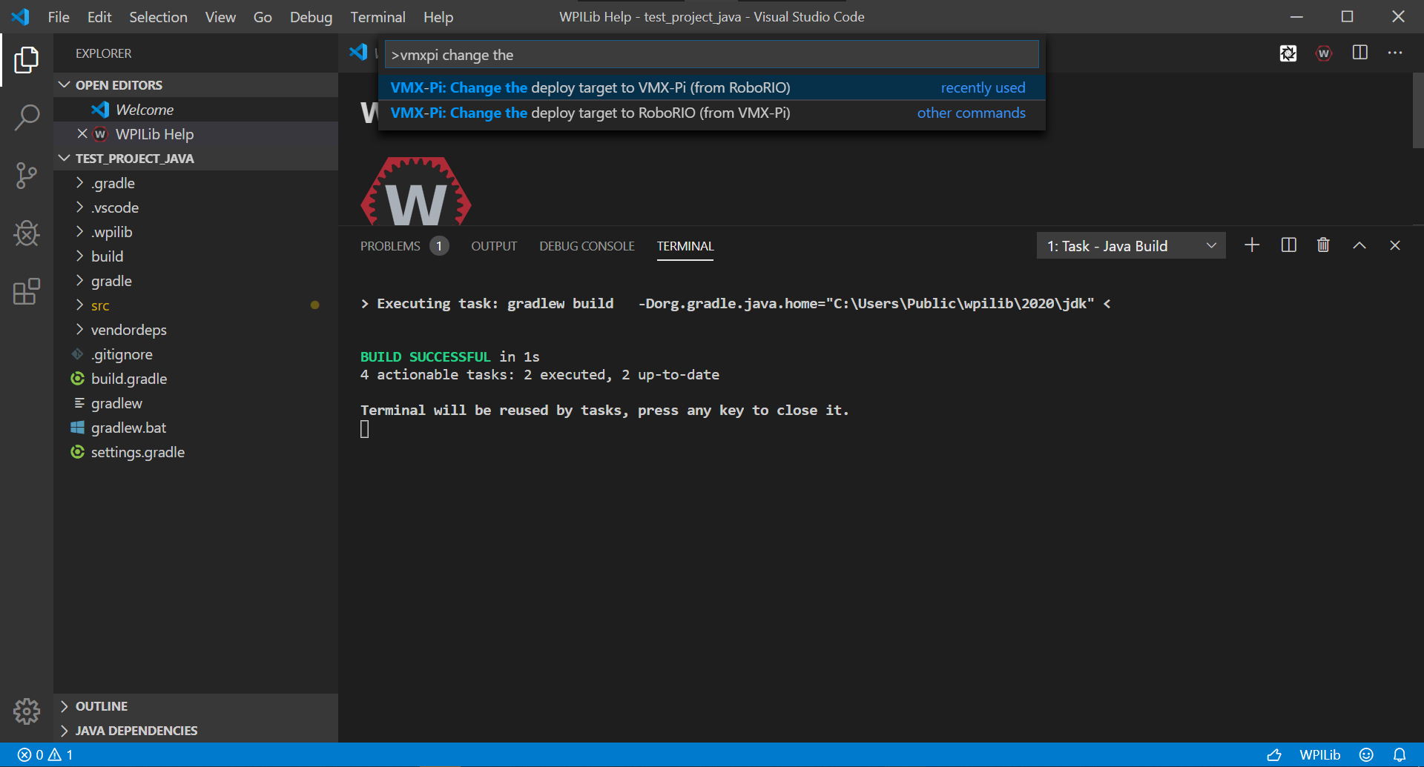Open terminal selector Task - Java Build dropdown
The height and width of the screenshot is (767, 1424).
[1131, 246]
